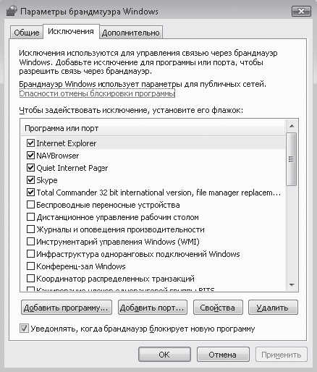The height and width of the screenshot is (372, 317).
Task: Click the firewall icon in title bar
Action: pyautogui.click(x=12, y=10)
